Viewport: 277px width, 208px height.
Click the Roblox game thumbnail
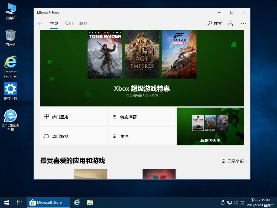click(x=210, y=123)
